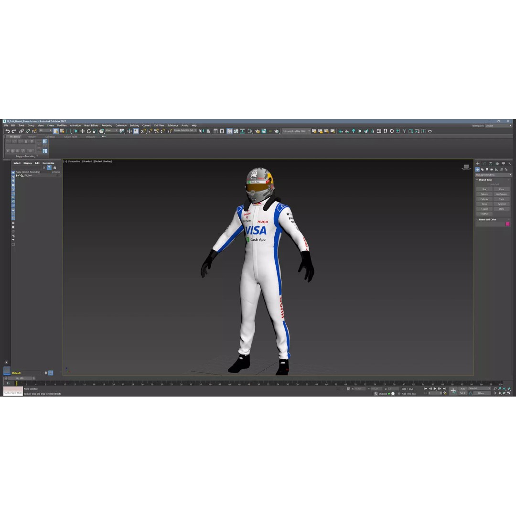516x516 pixels.
Task: Choose the Rectangular Selection Region tool
Action: [x=68, y=131]
